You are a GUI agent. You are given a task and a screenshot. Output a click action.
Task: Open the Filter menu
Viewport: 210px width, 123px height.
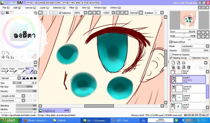(73, 7)
